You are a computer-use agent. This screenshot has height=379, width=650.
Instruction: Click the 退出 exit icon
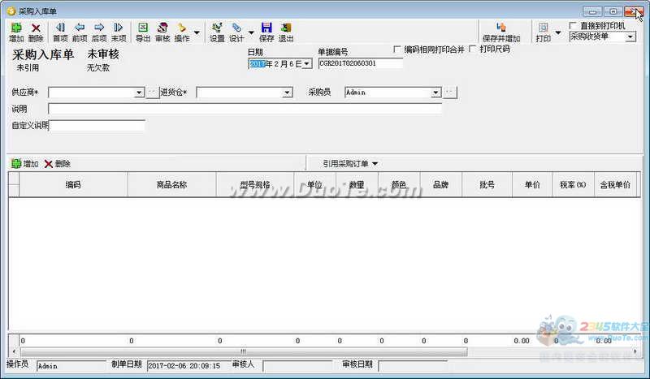pyautogui.click(x=286, y=32)
